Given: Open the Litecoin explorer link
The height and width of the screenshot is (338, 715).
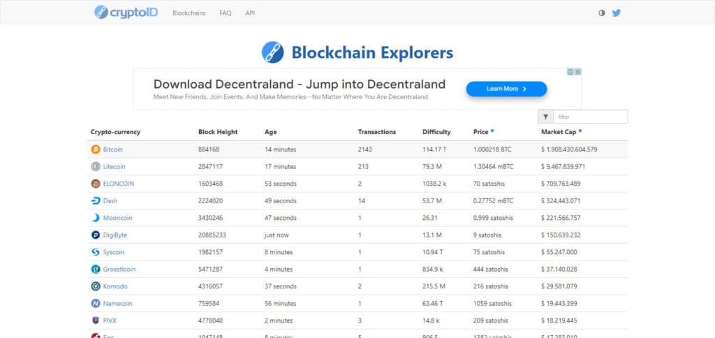Looking at the screenshot, I should 114,166.
